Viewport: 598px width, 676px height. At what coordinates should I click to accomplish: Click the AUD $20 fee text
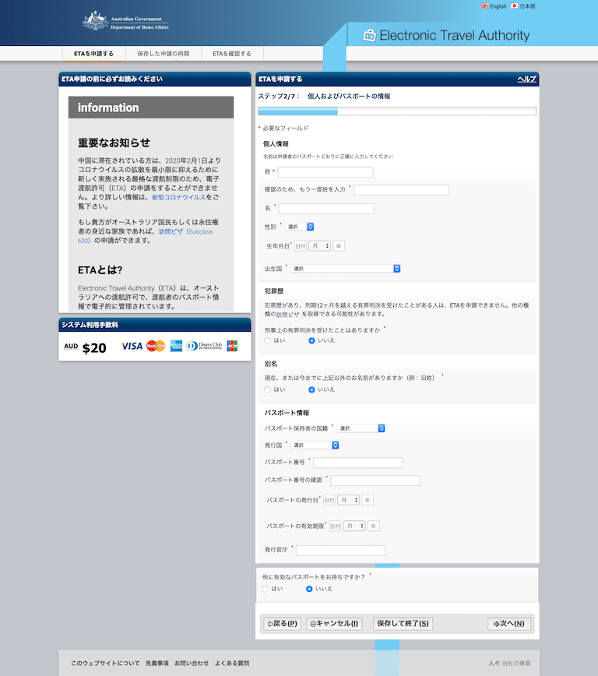point(85,347)
